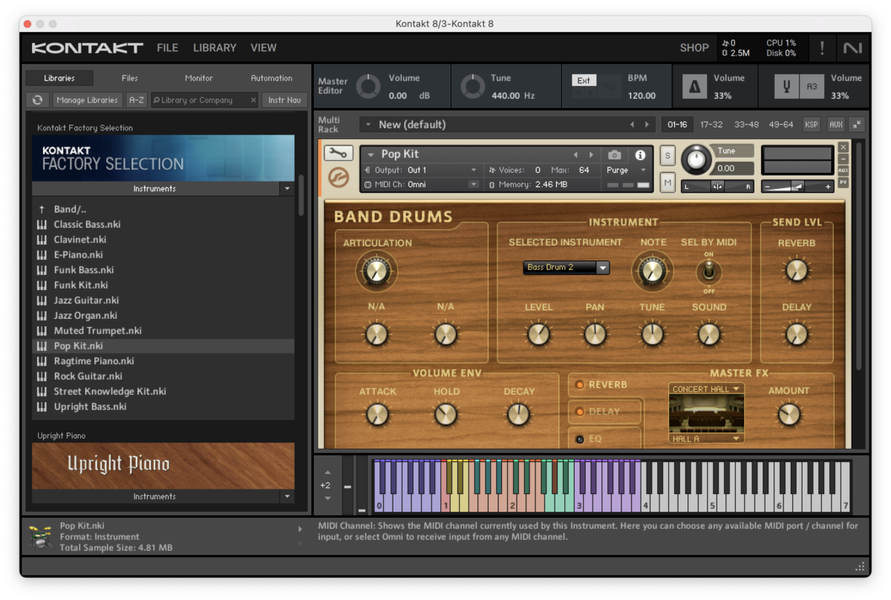Open the instrument info icon
Image resolution: width=891 pixels, height=600 pixels.
point(640,155)
